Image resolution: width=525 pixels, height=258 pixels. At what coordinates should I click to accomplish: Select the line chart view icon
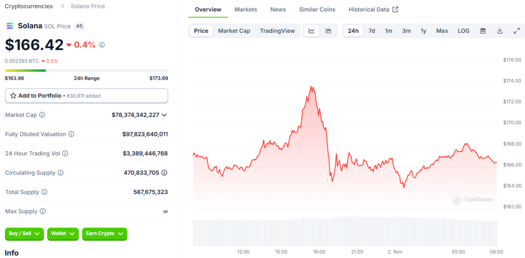tap(311, 31)
